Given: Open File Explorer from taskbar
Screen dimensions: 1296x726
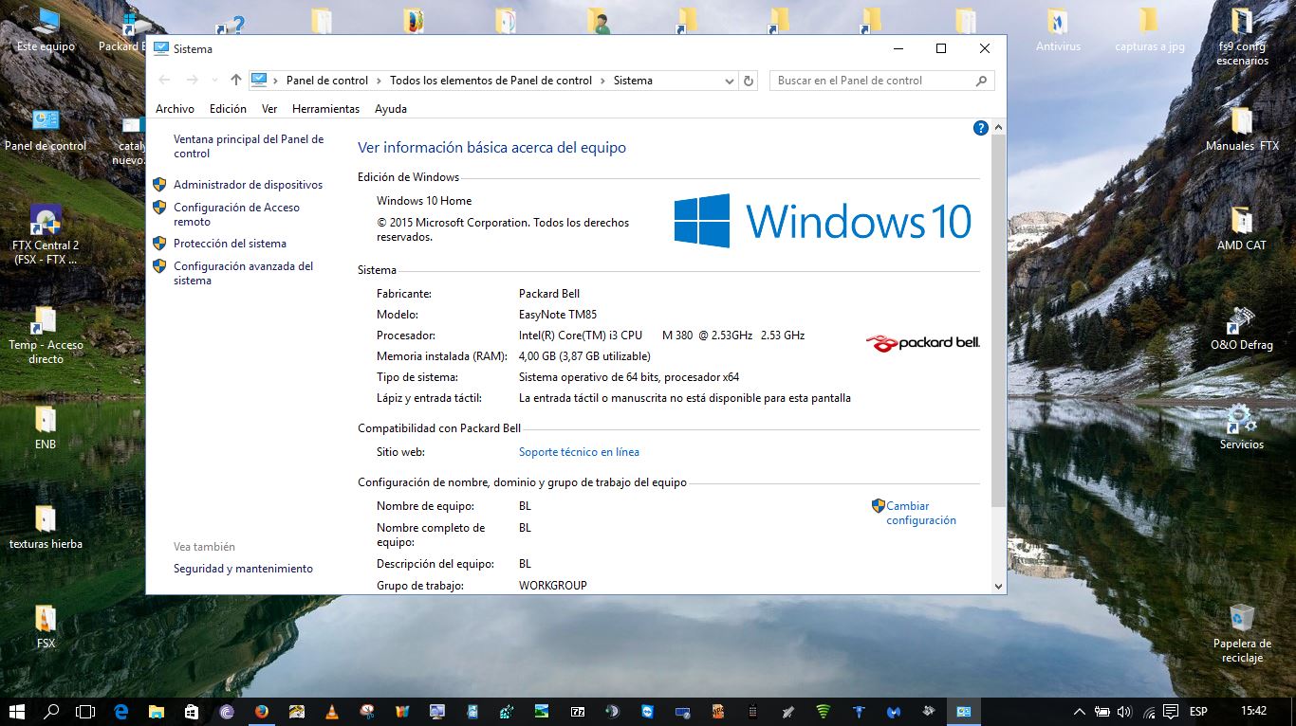Looking at the screenshot, I should 157,711.
